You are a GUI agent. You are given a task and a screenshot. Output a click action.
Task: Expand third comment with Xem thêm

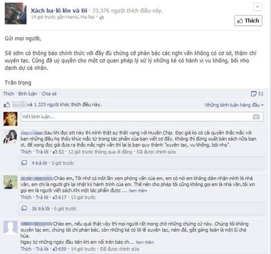click(x=145, y=242)
